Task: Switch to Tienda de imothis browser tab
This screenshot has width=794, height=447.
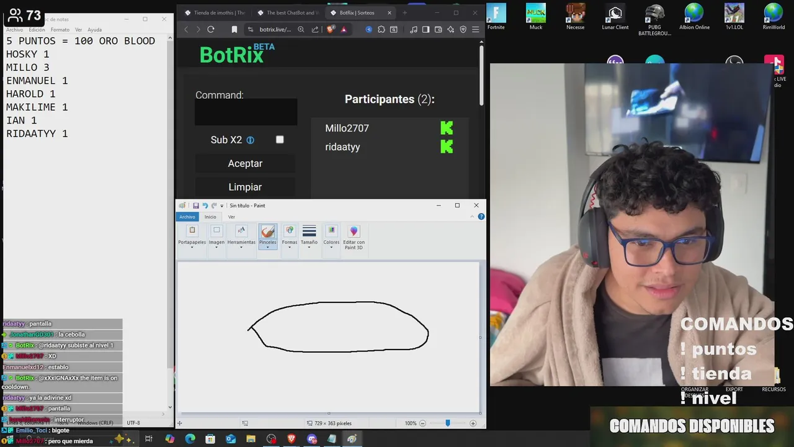Action: coord(214,12)
